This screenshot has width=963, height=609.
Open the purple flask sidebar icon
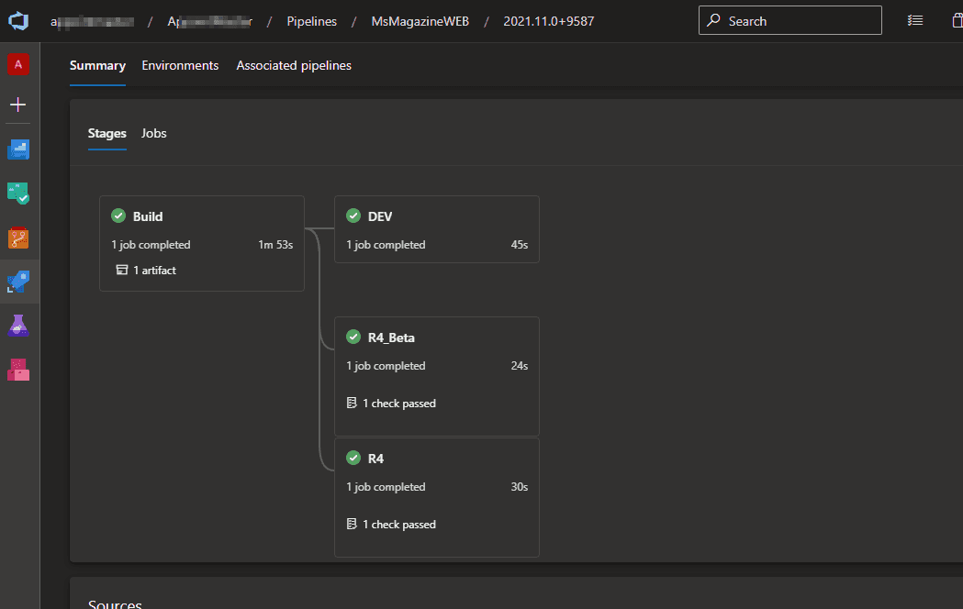(x=18, y=326)
